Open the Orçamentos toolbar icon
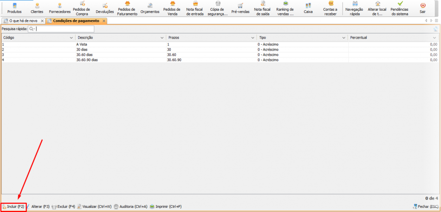 tap(149, 8)
